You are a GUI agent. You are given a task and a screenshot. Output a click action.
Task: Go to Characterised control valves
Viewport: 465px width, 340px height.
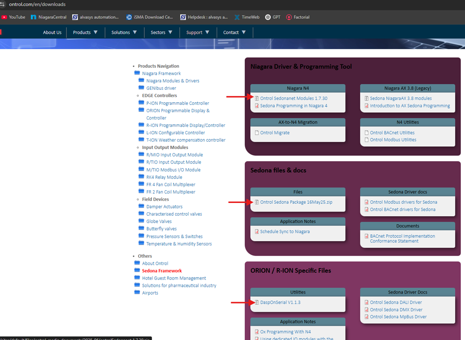(x=174, y=214)
